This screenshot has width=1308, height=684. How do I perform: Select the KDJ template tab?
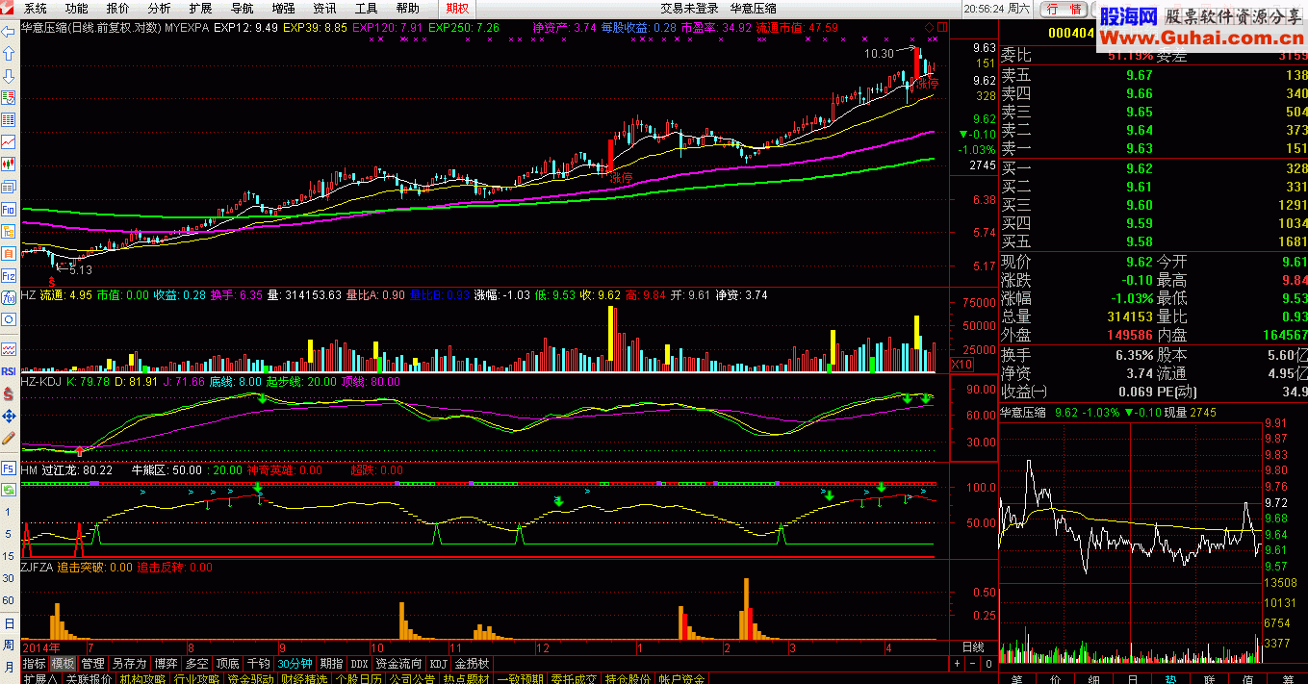(x=438, y=664)
